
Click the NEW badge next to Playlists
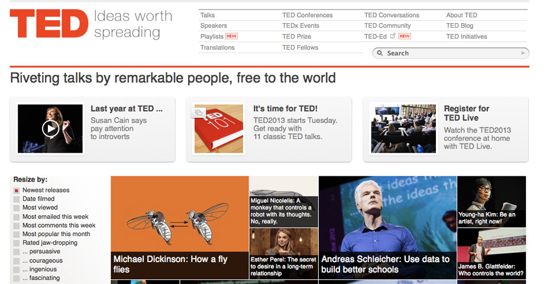click(231, 36)
